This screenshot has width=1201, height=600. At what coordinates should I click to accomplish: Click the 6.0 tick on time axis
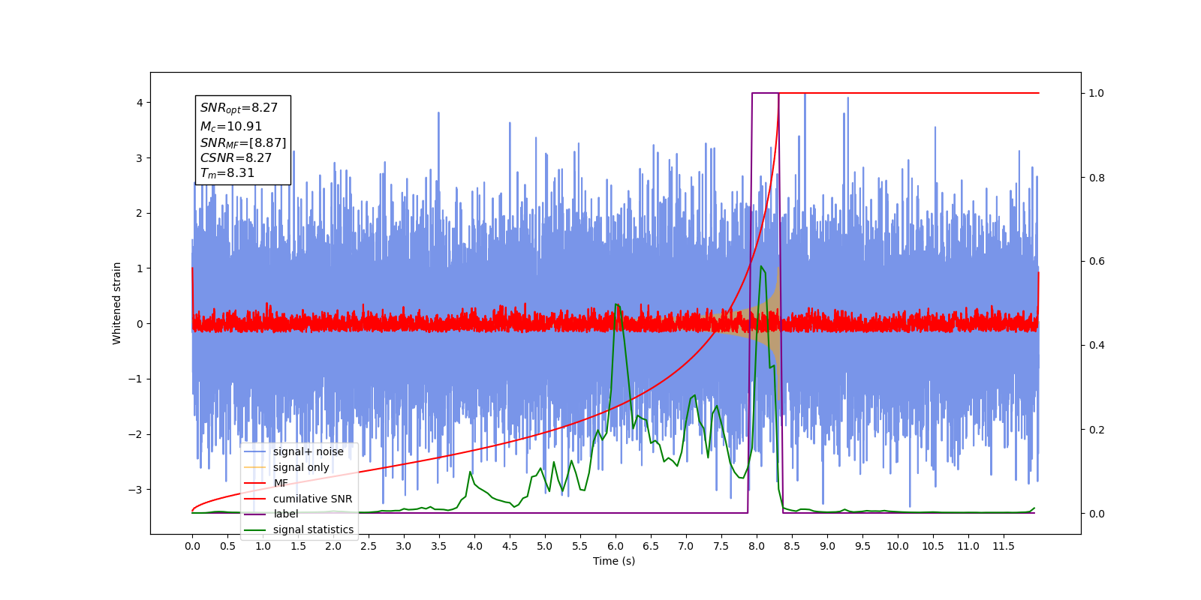[x=616, y=546]
